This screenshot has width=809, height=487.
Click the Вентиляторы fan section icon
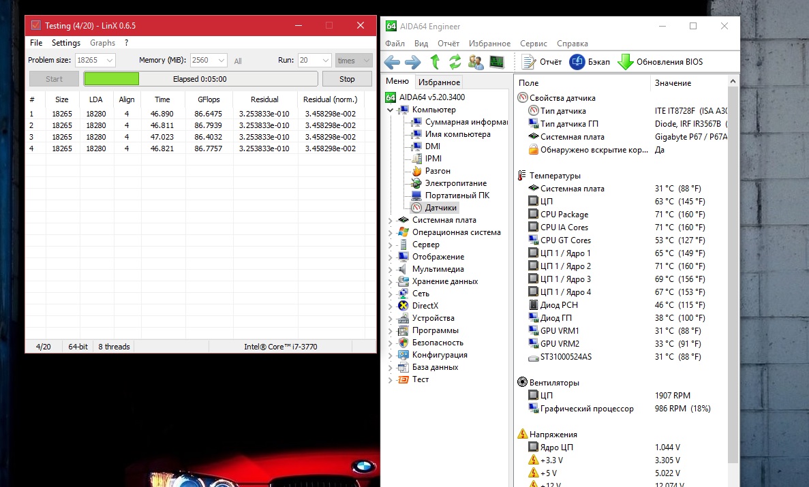click(522, 382)
